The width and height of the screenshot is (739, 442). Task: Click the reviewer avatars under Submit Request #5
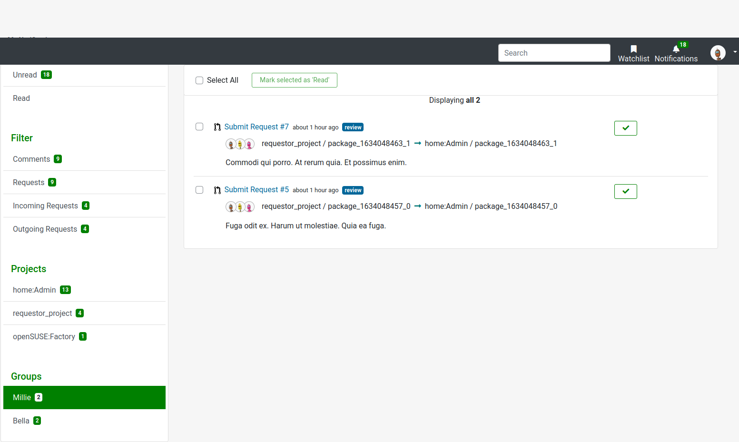240,207
